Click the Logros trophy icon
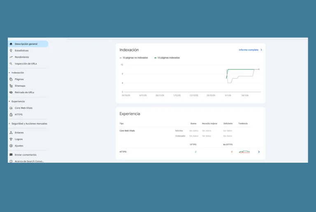Viewport: 316px width, 212px height. [11, 139]
